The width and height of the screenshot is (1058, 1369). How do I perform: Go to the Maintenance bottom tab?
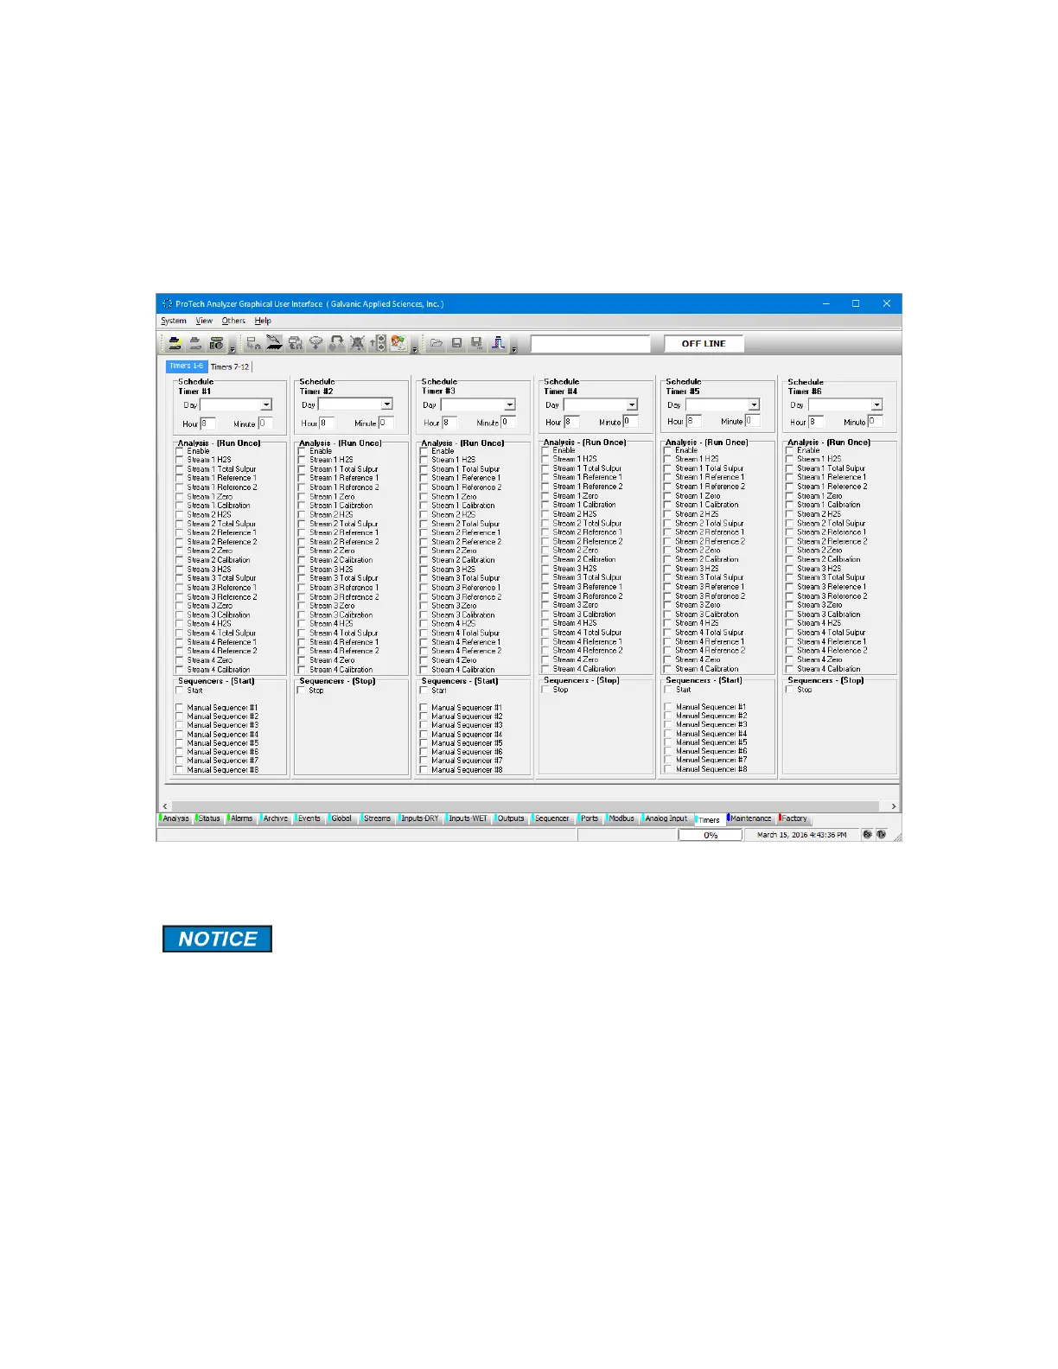(x=750, y=818)
